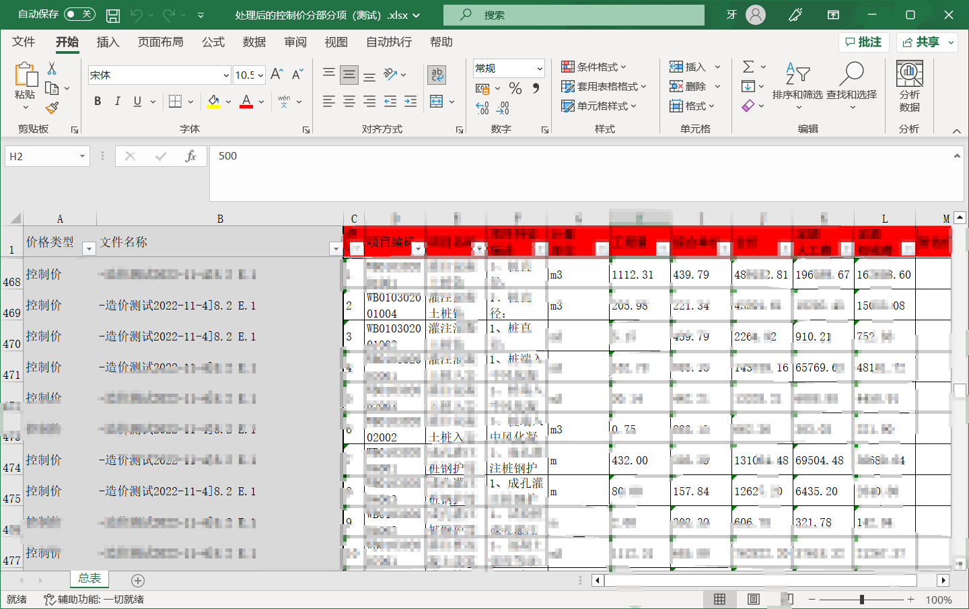
Task: Toggle the AutoSave switch
Action: pyautogui.click(x=79, y=14)
